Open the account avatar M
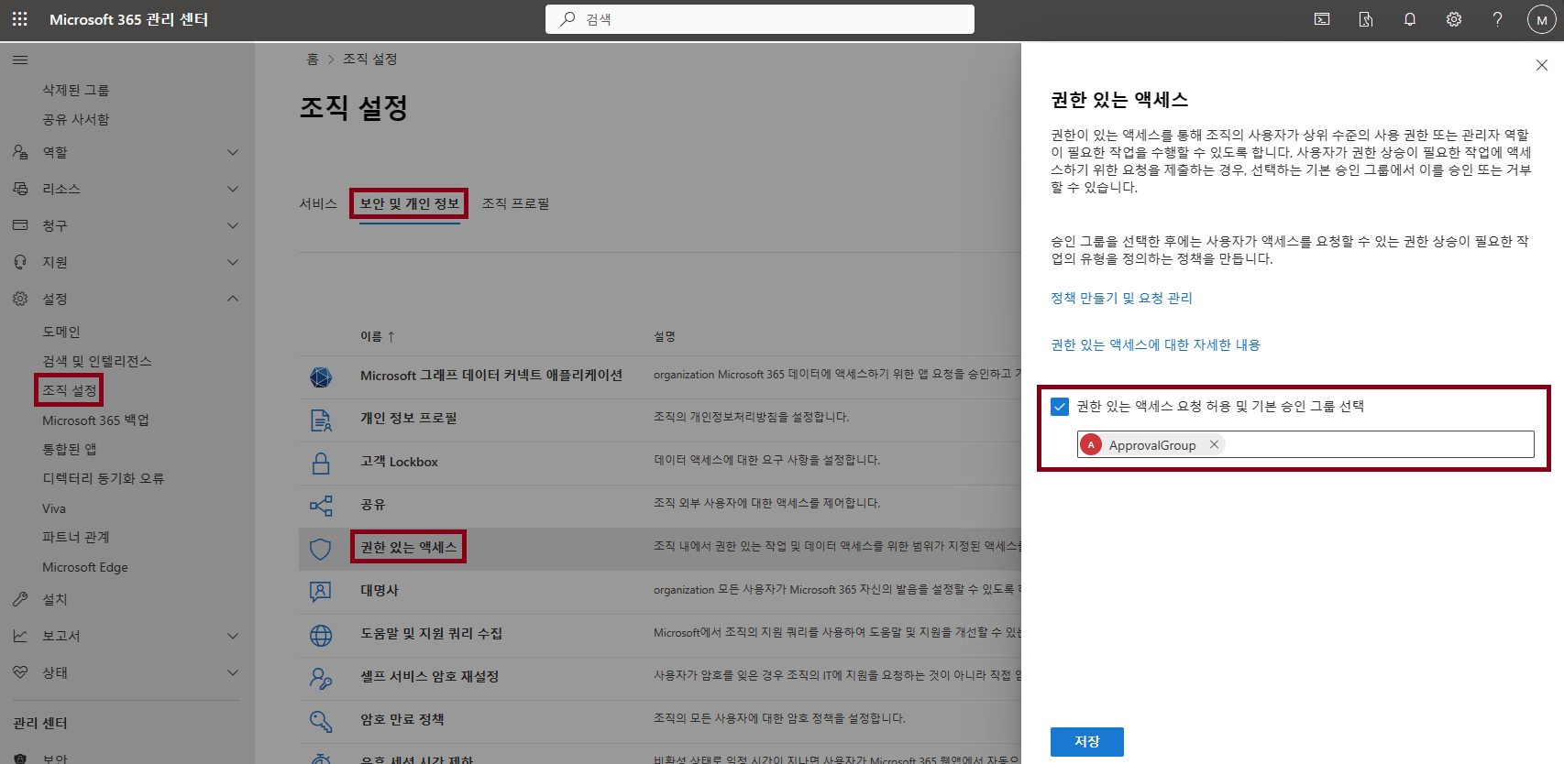 (x=1542, y=19)
